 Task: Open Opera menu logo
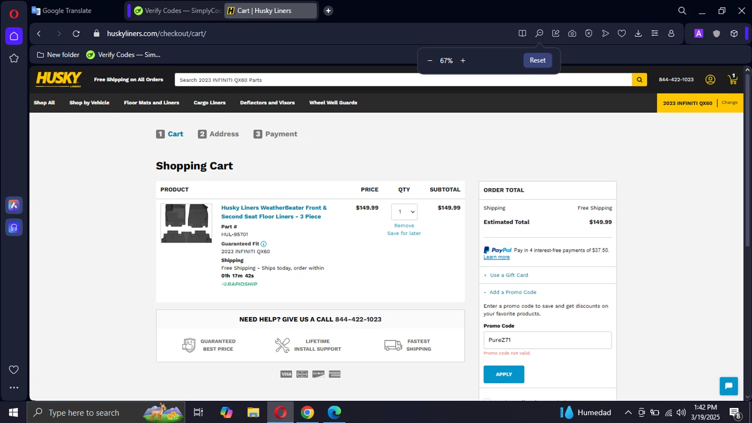coord(14,14)
